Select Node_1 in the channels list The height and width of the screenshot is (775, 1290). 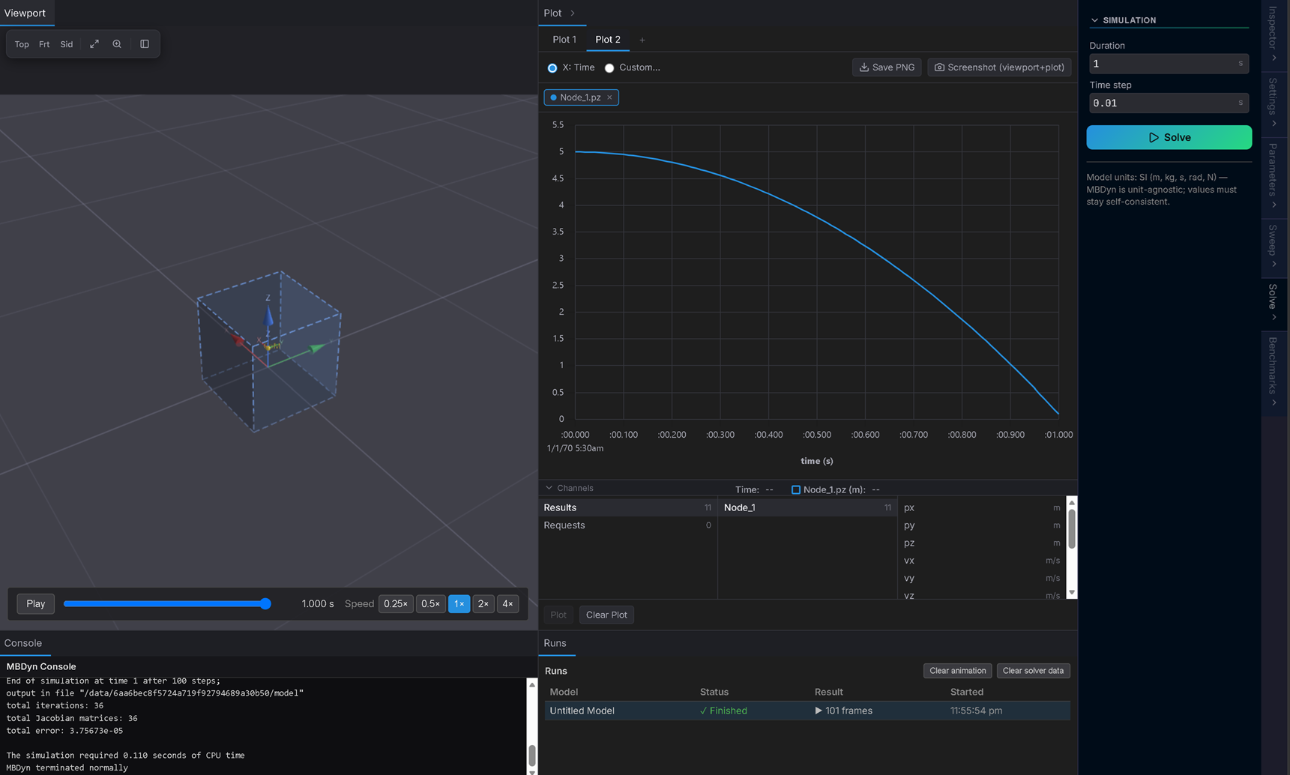[807, 507]
